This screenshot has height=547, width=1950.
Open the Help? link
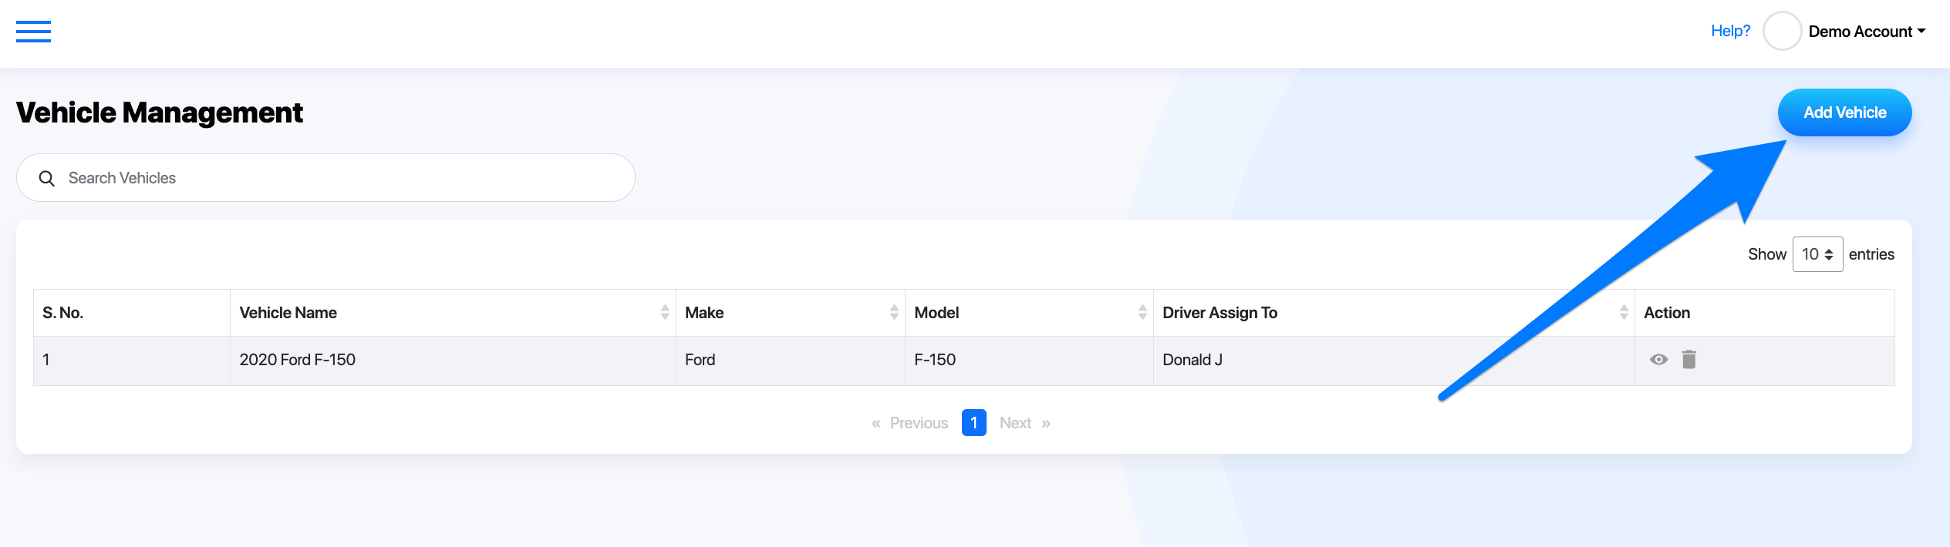pos(1730,31)
